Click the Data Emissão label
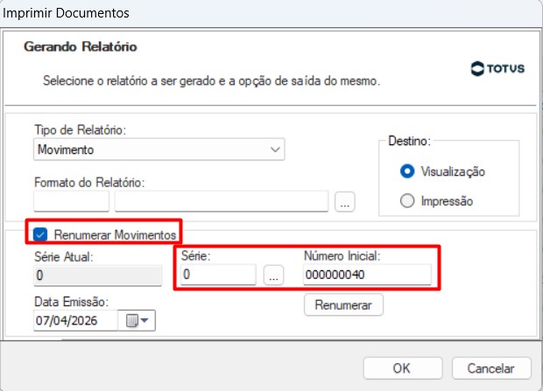This screenshot has width=543, height=391. pyautogui.click(x=71, y=302)
